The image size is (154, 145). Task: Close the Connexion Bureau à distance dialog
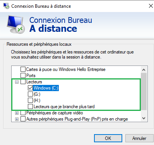[x=151, y=6]
